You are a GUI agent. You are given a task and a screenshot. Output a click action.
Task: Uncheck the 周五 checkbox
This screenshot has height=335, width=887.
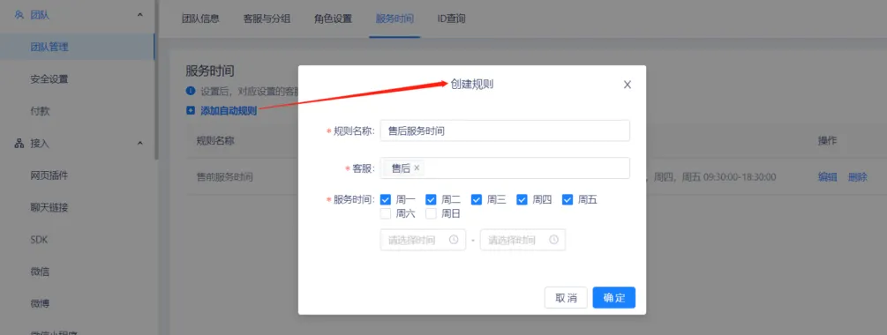coord(568,199)
